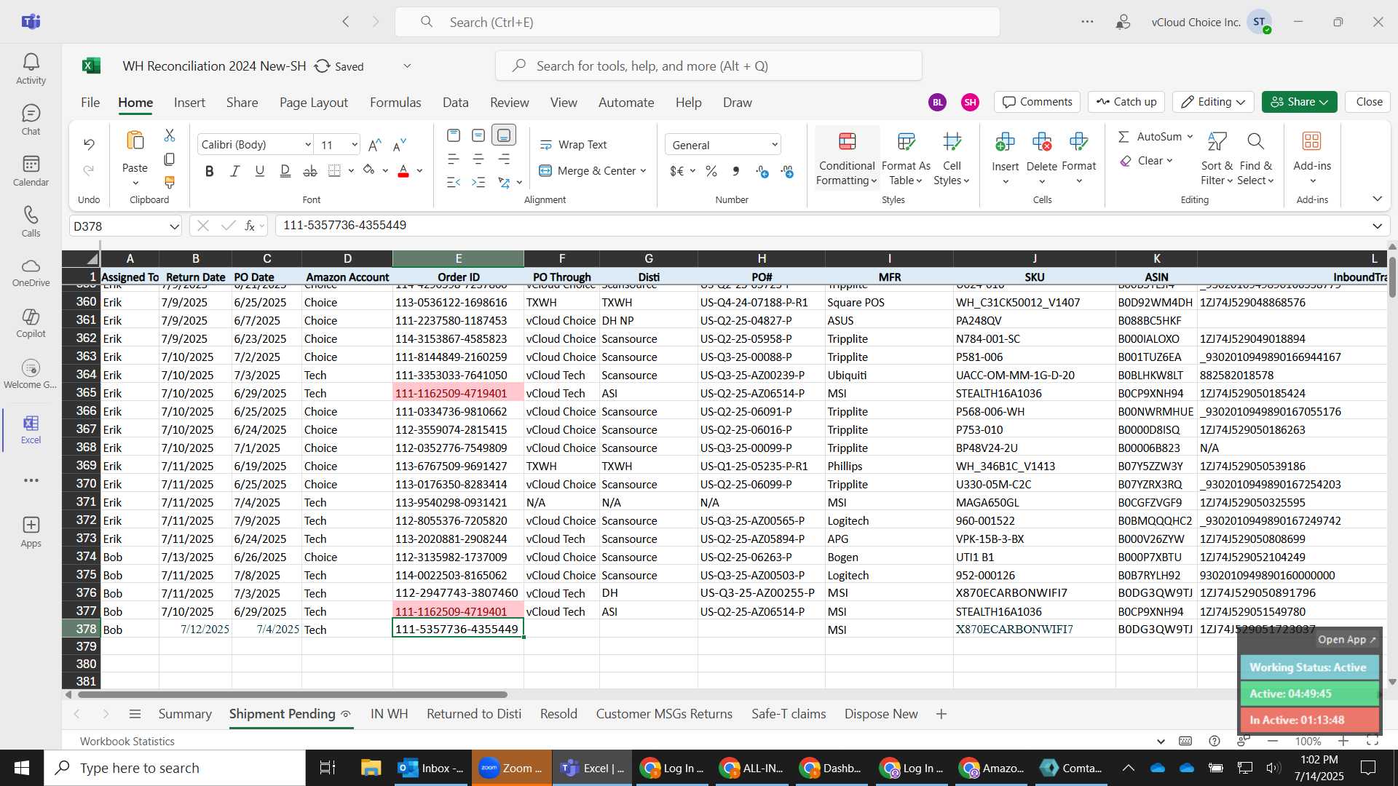This screenshot has height=786, width=1398.
Task: Toggle center horizontal alignment
Action: tap(478, 159)
